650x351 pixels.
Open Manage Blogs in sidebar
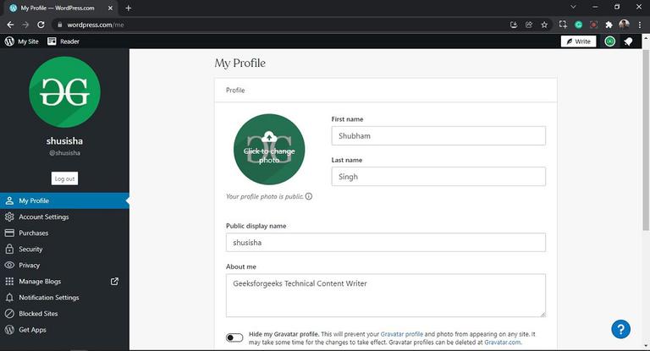[64, 282]
